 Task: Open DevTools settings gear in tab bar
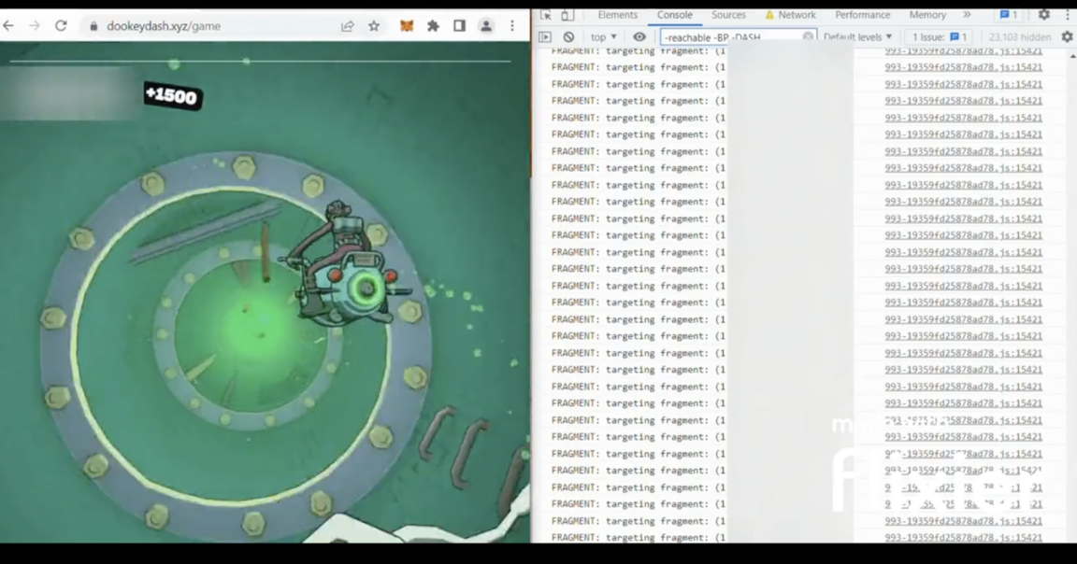pos(1044,15)
